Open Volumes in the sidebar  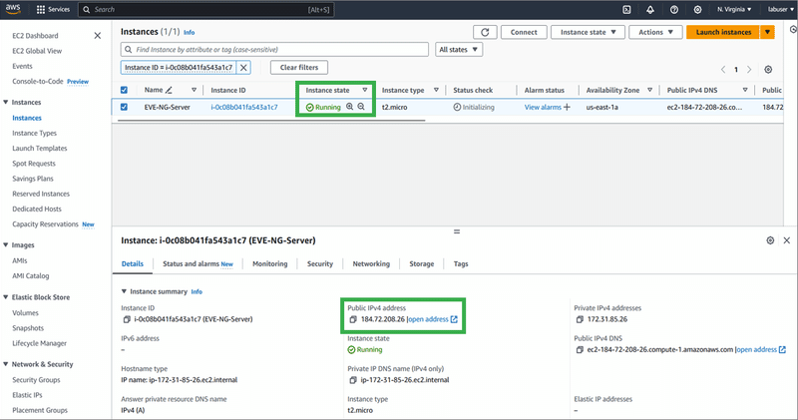26,313
